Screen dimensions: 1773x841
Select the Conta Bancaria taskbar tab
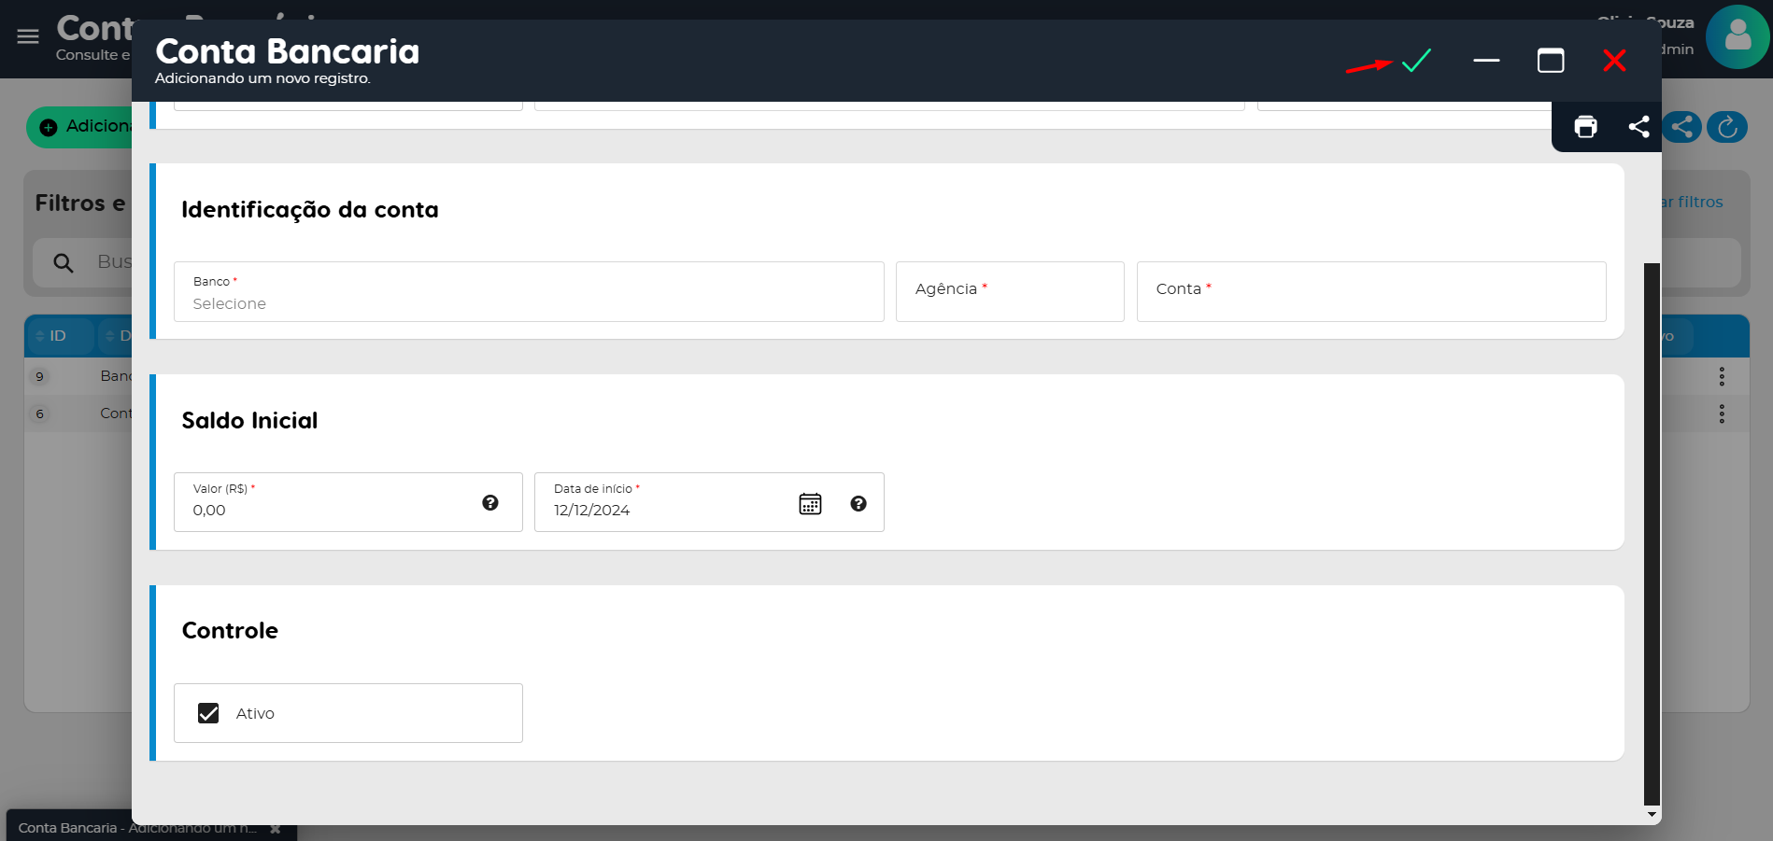(135, 828)
